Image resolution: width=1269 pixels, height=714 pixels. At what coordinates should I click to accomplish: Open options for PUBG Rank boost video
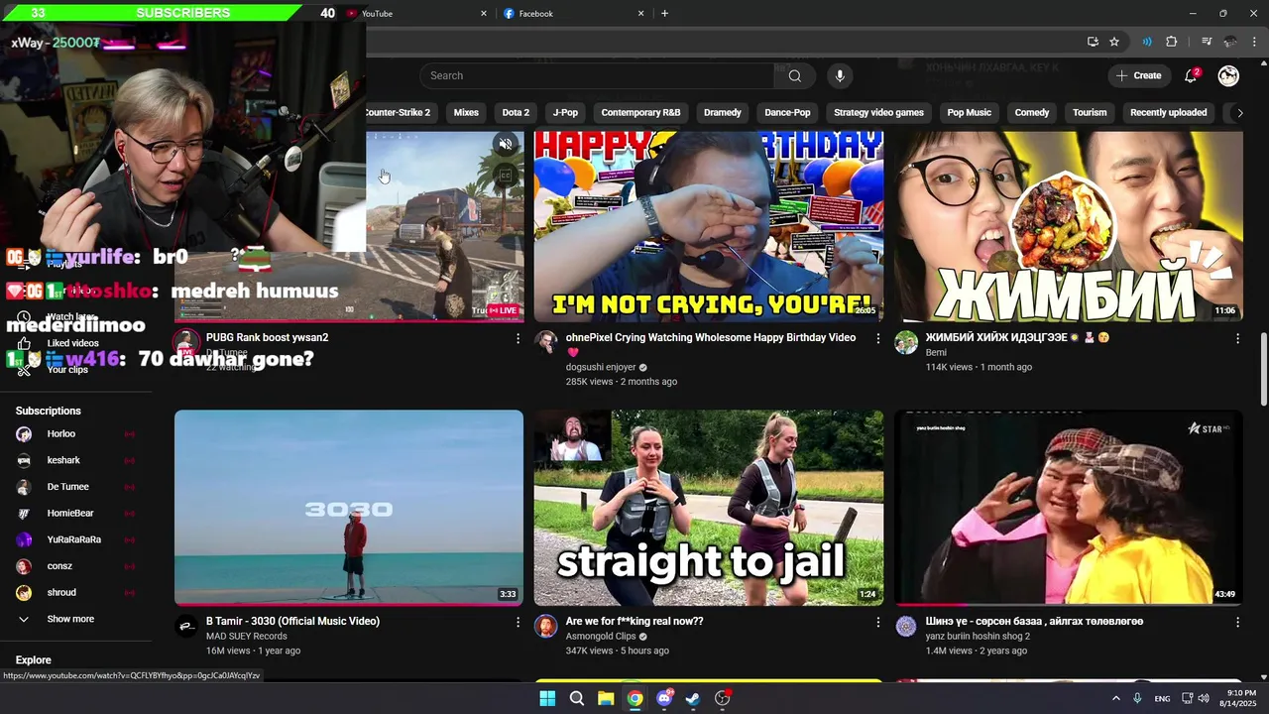[x=518, y=338]
